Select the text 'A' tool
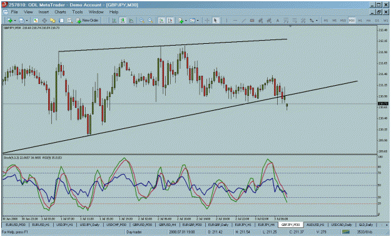391x236 pixels. 277,21
